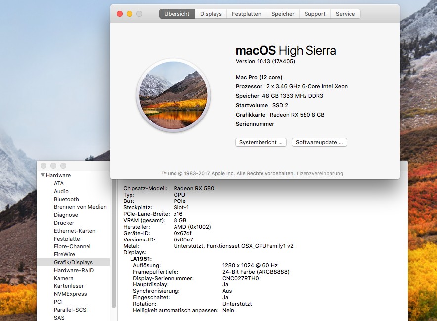Click the Softwareupdate button
The height and width of the screenshot is (321, 437).
point(319,142)
